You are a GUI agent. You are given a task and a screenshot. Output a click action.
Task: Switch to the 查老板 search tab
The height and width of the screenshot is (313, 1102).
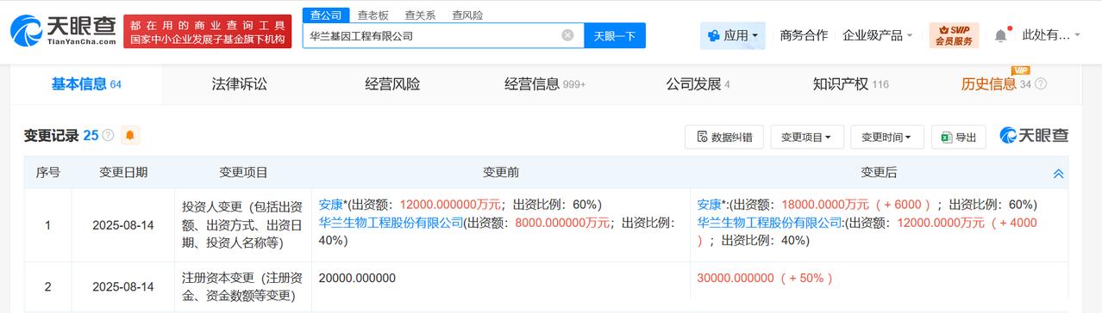(373, 15)
